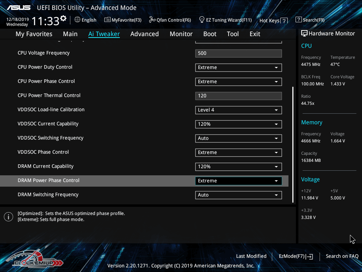Open Qfan Control fan icon

point(152,20)
